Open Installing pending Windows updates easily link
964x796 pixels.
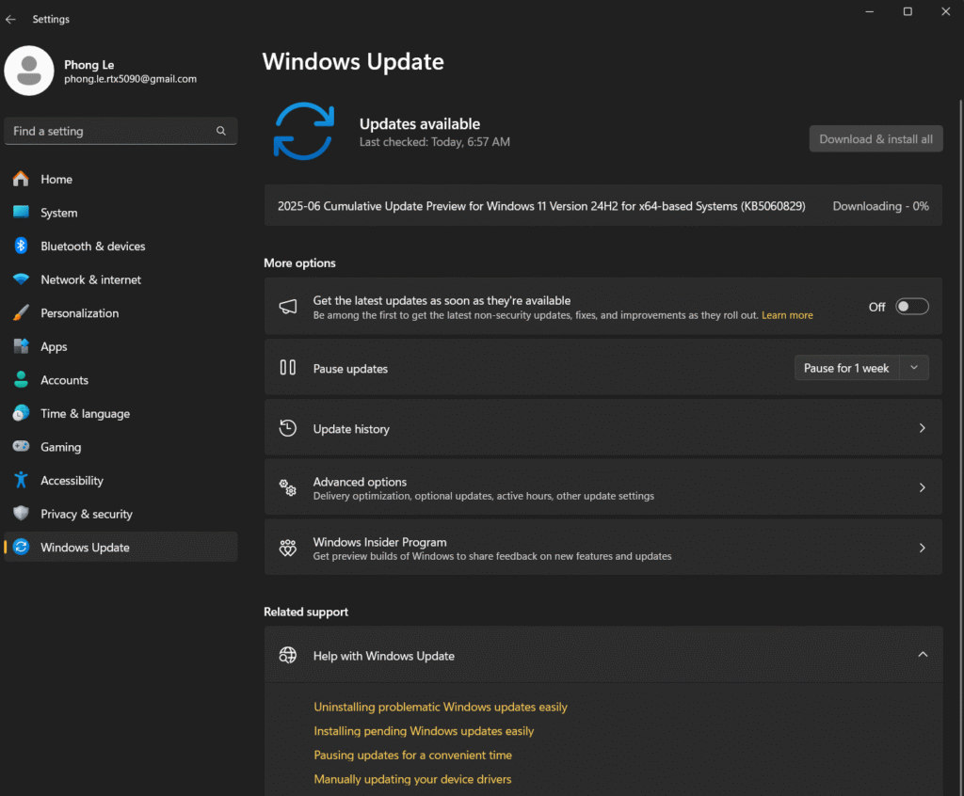click(424, 731)
